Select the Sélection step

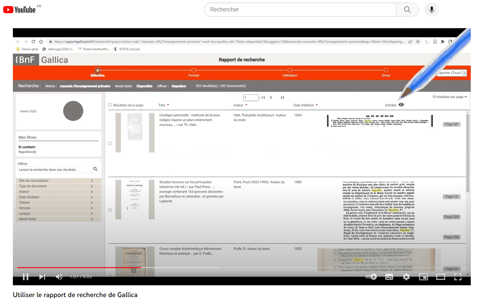(97, 72)
